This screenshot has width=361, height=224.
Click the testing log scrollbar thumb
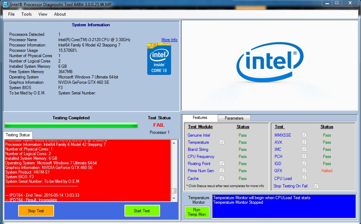(174, 191)
